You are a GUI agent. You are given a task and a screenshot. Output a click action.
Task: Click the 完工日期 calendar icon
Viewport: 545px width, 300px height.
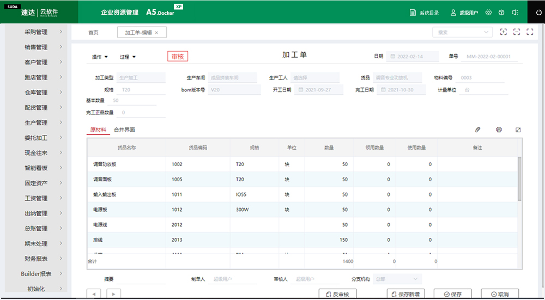pyautogui.click(x=383, y=90)
